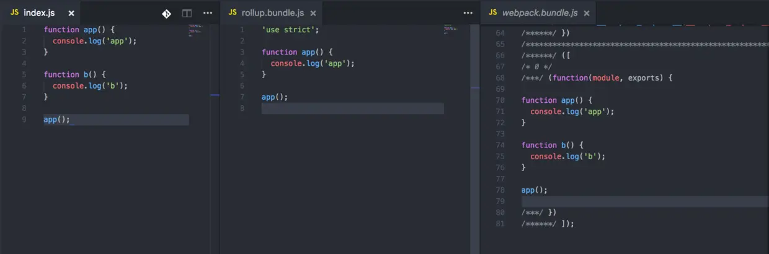Click the highlighted empty line 8 in rollup.bundle.js
The image size is (769, 254).
coord(352,108)
